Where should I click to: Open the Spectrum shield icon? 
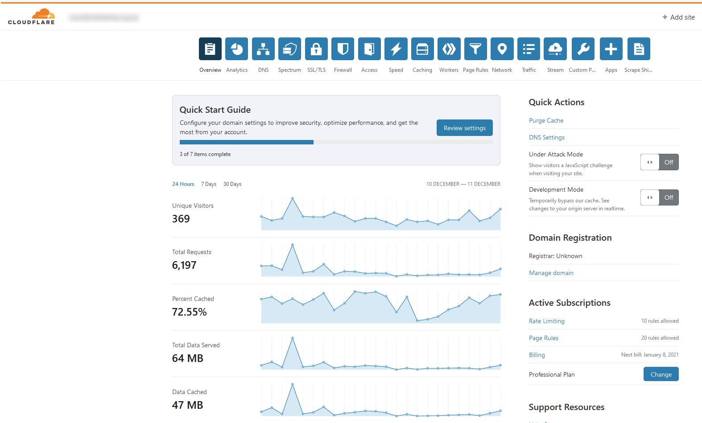[x=290, y=49]
